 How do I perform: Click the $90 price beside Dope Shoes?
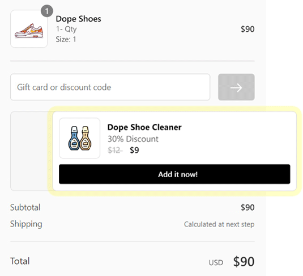pyautogui.click(x=247, y=29)
